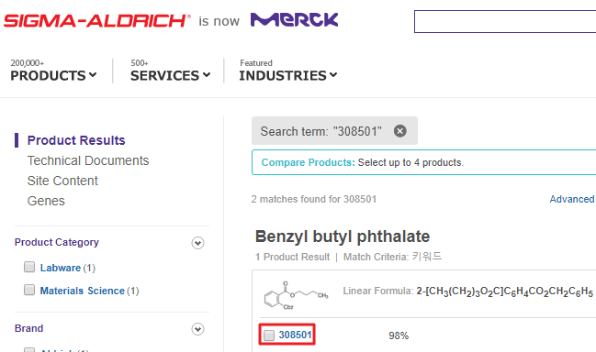596x352 pixels.
Task: Click the Advanced search link
Action: point(572,199)
